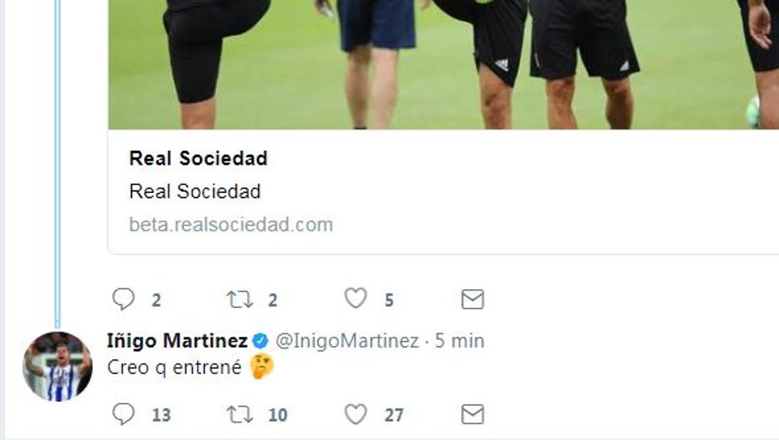Like the Real Sociedad link tweet
The width and height of the screenshot is (779, 440).
pyautogui.click(x=356, y=298)
